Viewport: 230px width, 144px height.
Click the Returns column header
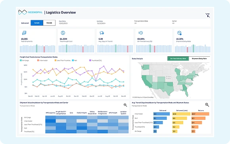[201, 110]
